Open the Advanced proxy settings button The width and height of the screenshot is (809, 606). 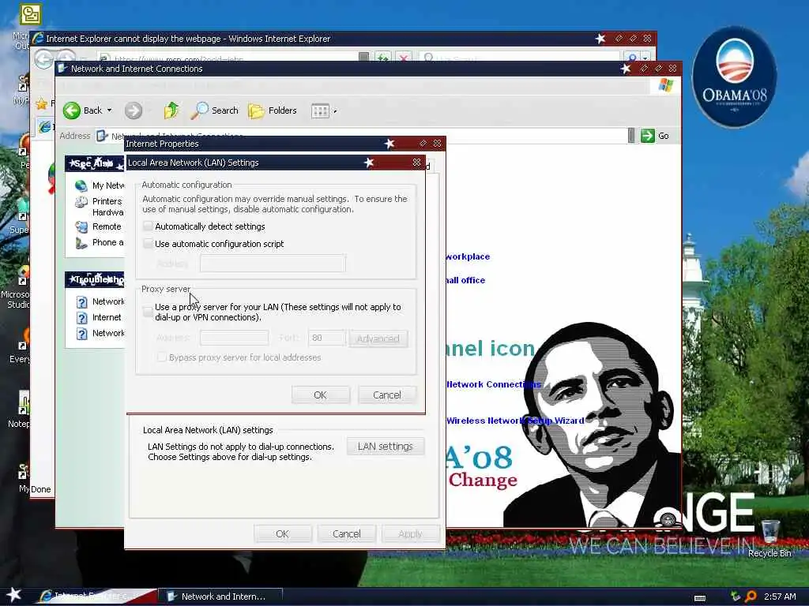coord(378,339)
